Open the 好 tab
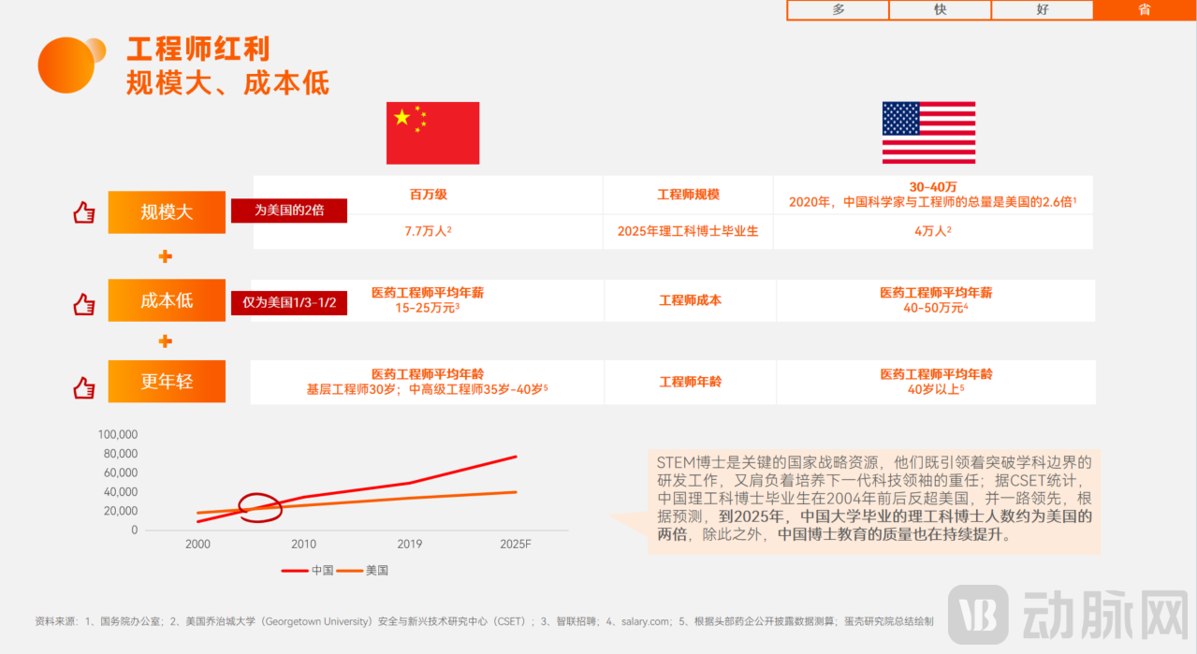 1042,10
